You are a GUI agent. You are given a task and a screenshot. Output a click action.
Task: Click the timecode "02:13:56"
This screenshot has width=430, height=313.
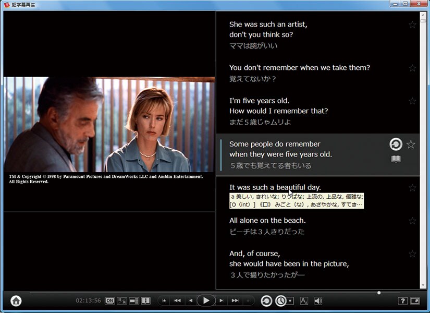pos(88,300)
